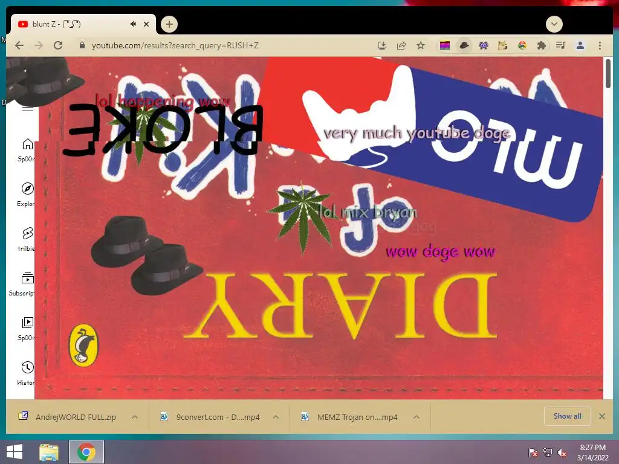Open Library in the YouTube sidebar
This screenshot has width=619, height=464.
(x=27, y=328)
